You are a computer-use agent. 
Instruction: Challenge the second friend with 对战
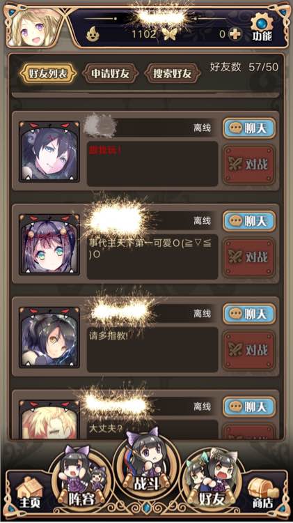pyautogui.click(x=249, y=257)
